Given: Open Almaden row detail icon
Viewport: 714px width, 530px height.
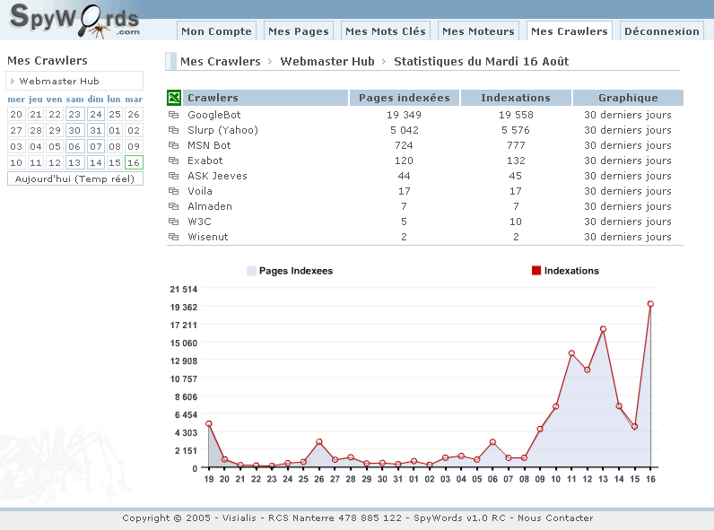Looking at the screenshot, I should (173, 206).
